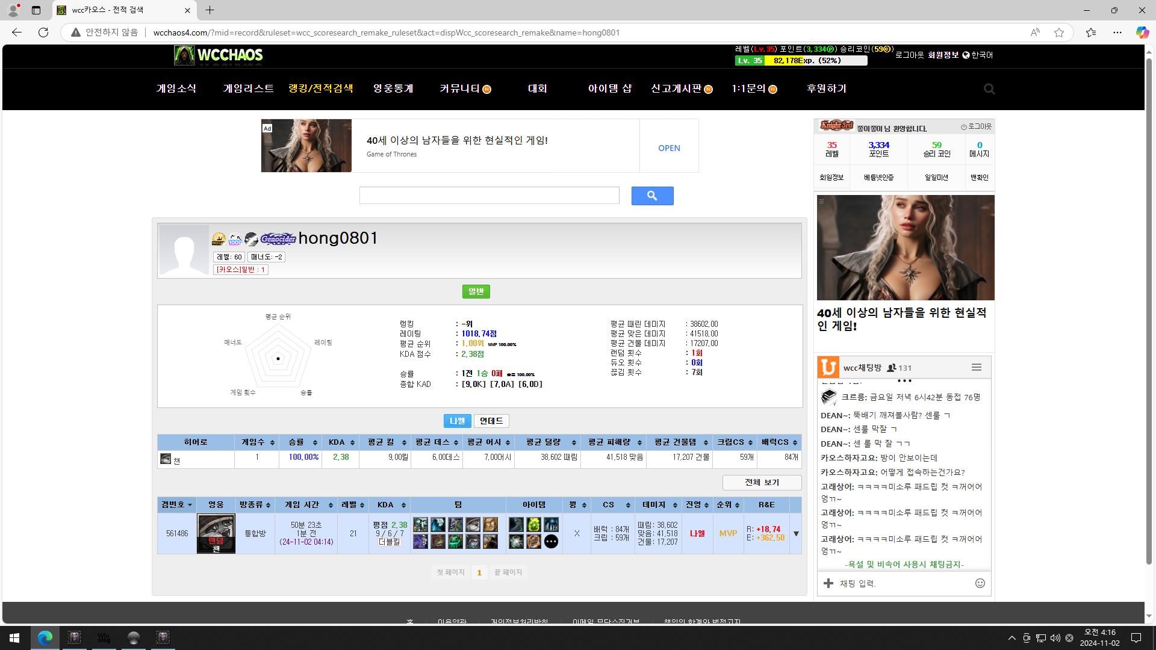Sort hero table by 평균 킬
Viewport: 1156px width, 650px height.
(x=386, y=442)
